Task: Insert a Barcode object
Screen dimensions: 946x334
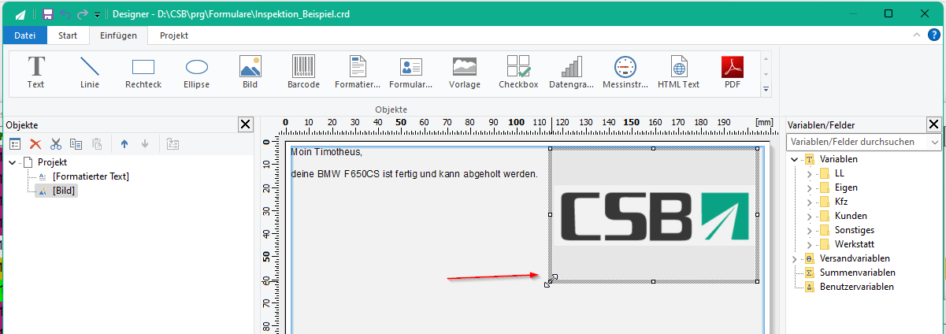Action: coord(303,72)
